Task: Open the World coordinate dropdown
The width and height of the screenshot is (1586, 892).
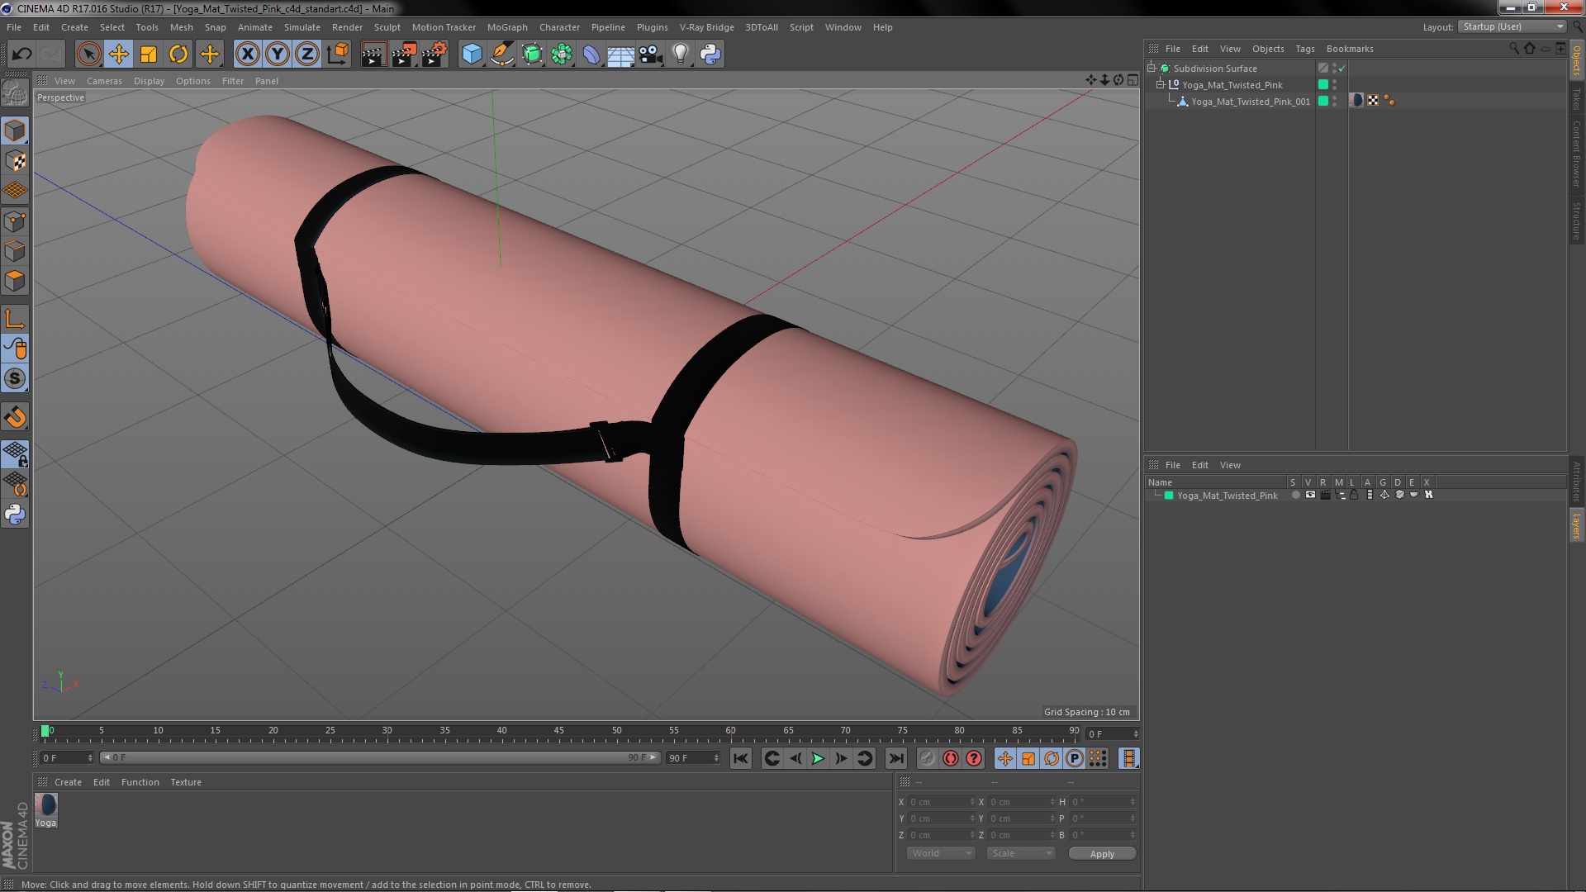Action: (941, 853)
